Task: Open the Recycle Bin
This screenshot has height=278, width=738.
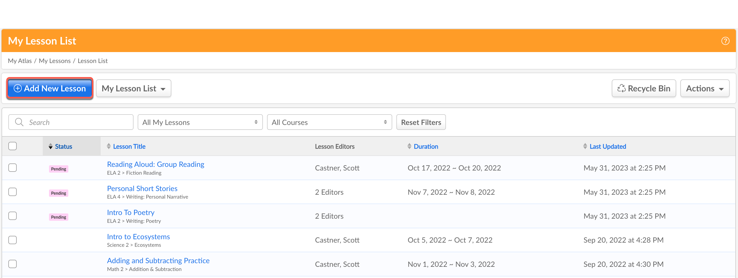Action: (x=643, y=89)
